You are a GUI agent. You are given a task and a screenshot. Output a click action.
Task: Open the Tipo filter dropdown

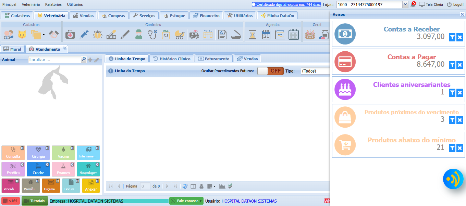315,71
